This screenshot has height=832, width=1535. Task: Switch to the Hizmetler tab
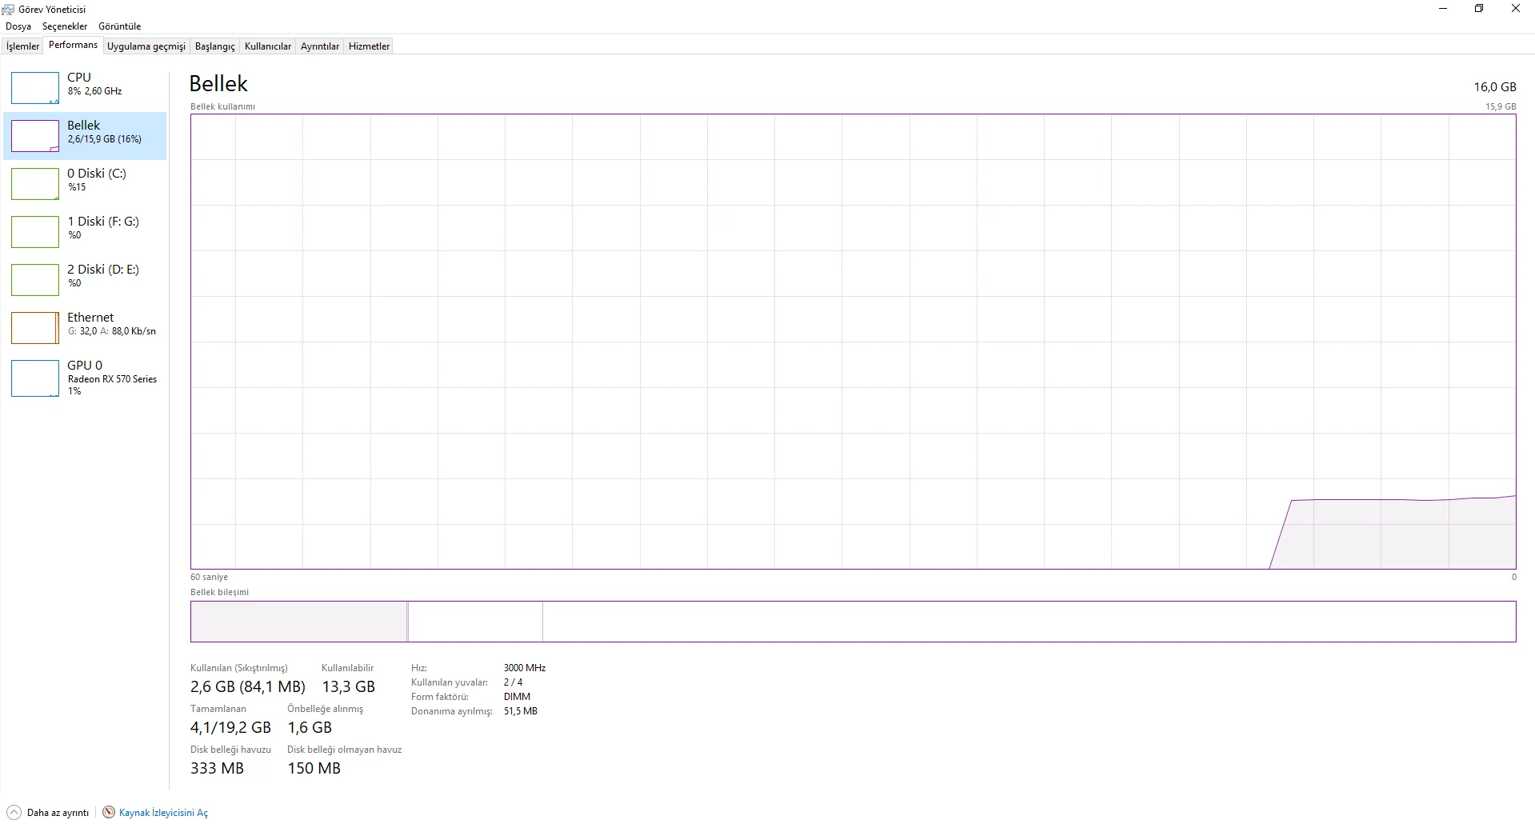click(x=369, y=46)
